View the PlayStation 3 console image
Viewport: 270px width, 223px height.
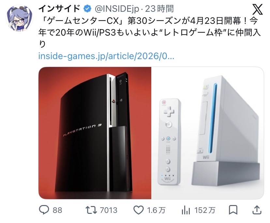pos(95,133)
